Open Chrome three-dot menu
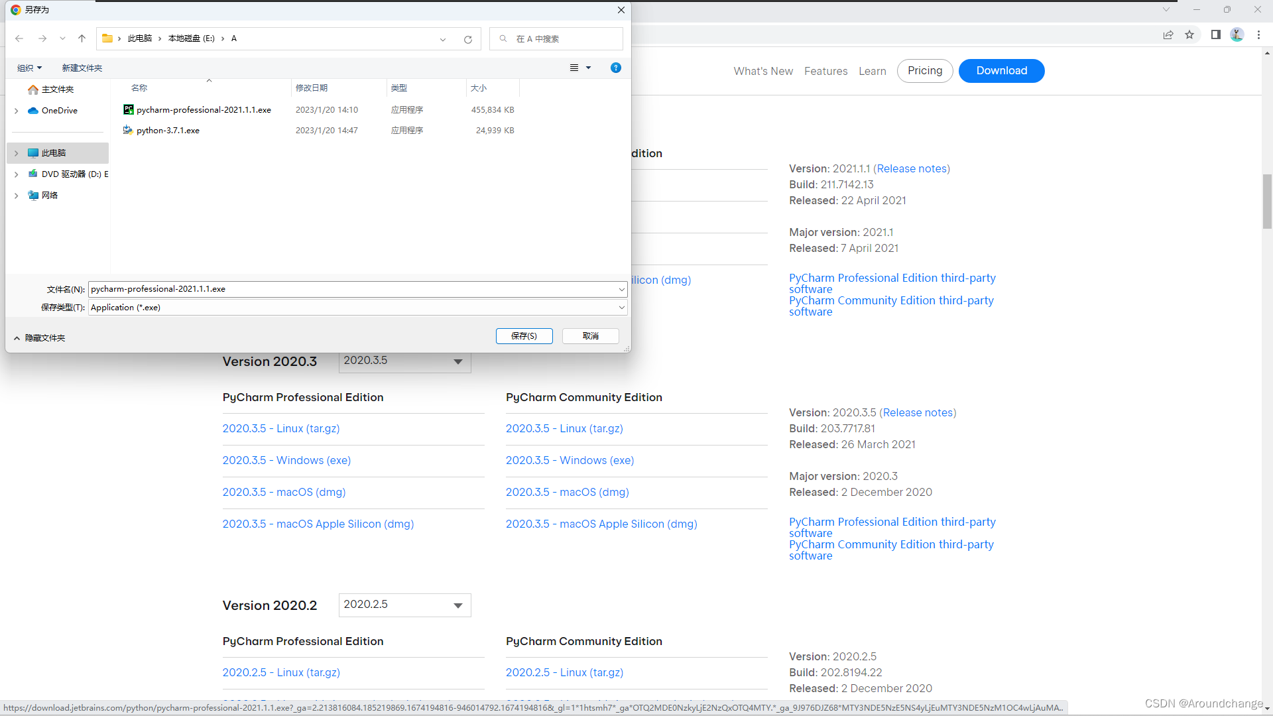The image size is (1273, 716). [1258, 34]
